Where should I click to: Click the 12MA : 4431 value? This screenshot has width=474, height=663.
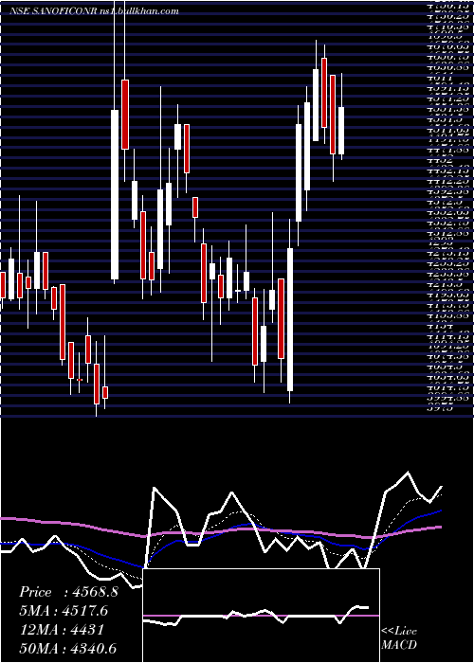click(x=62, y=630)
